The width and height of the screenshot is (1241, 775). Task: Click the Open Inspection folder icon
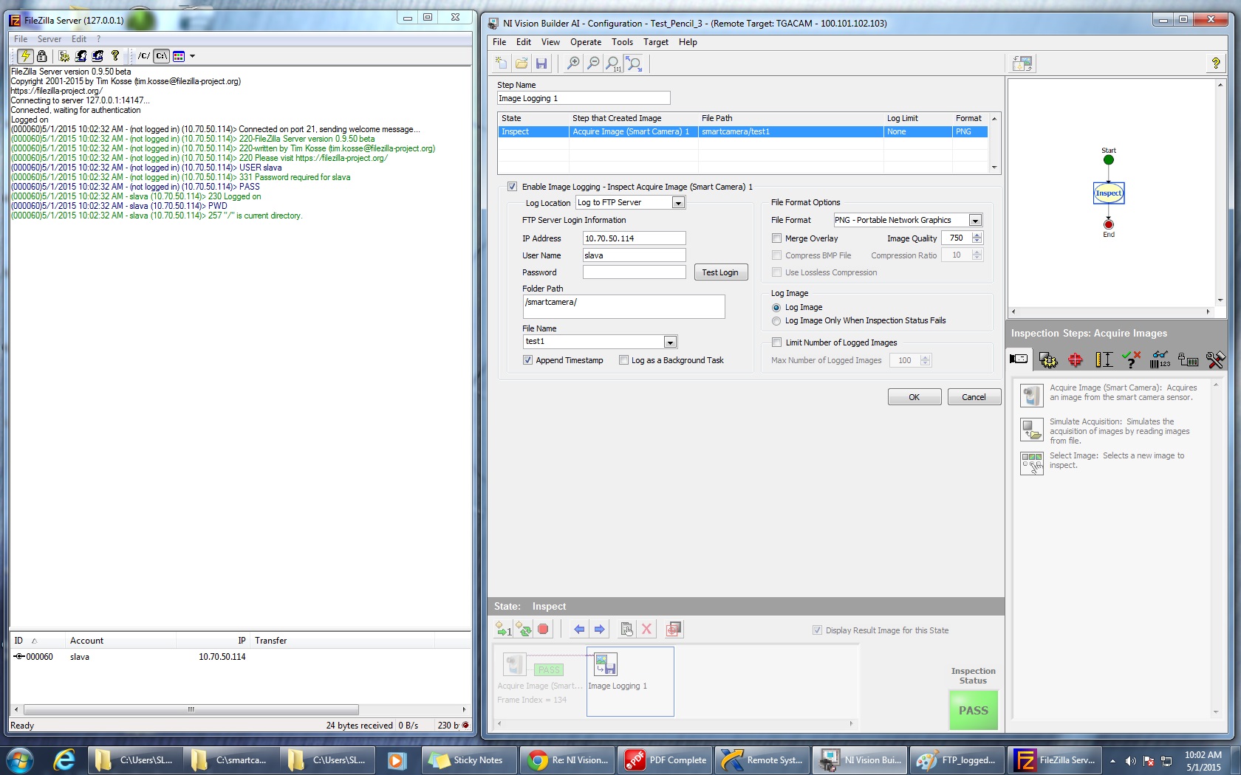(x=522, y=63)
